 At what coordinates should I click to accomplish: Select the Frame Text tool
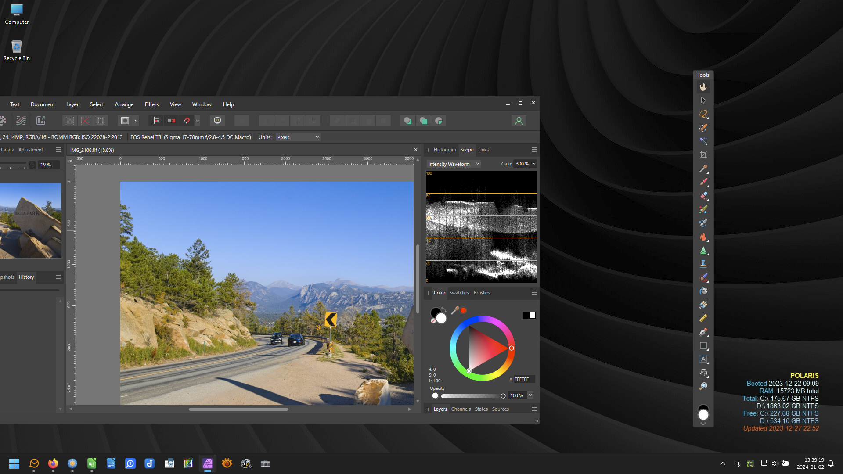pyautogui.click(x=703, y=359)
